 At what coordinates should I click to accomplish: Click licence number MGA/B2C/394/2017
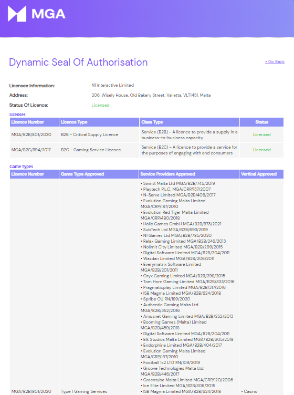tap(31, 150)
